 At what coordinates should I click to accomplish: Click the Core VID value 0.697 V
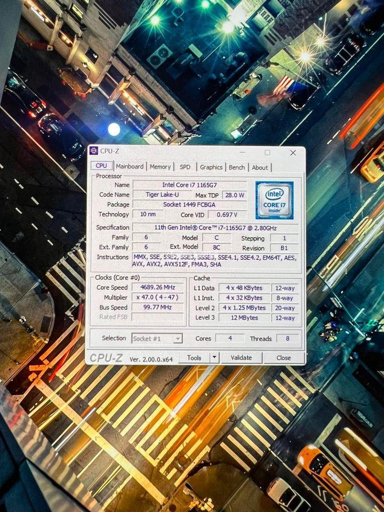(x=227, y=214)
